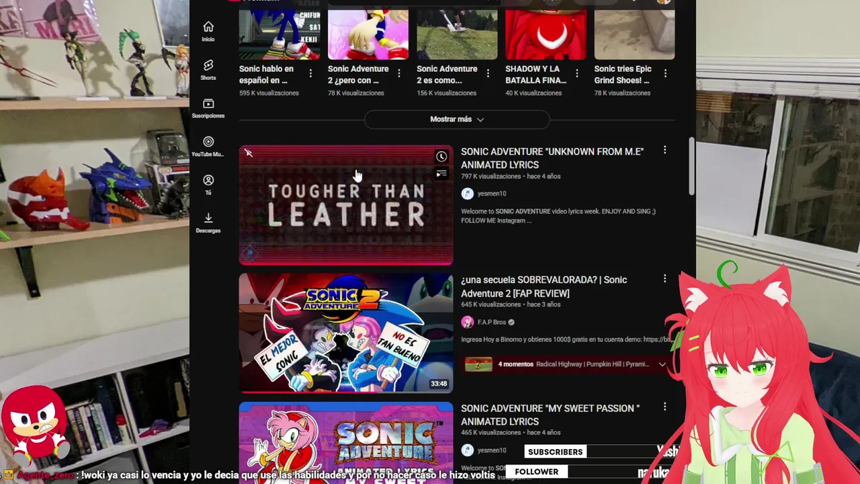The height and width of the screenshot is (484, 860).
Task: Click '645 K visualizaciones' text
Action: tap(491, 305)
